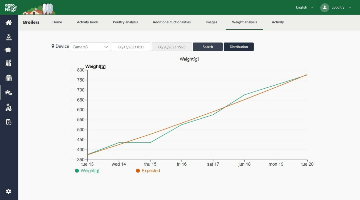This screenshot has width=360, height=200.
Task: Switch to the Poultry analysis tab
Action: click(125, 22)
